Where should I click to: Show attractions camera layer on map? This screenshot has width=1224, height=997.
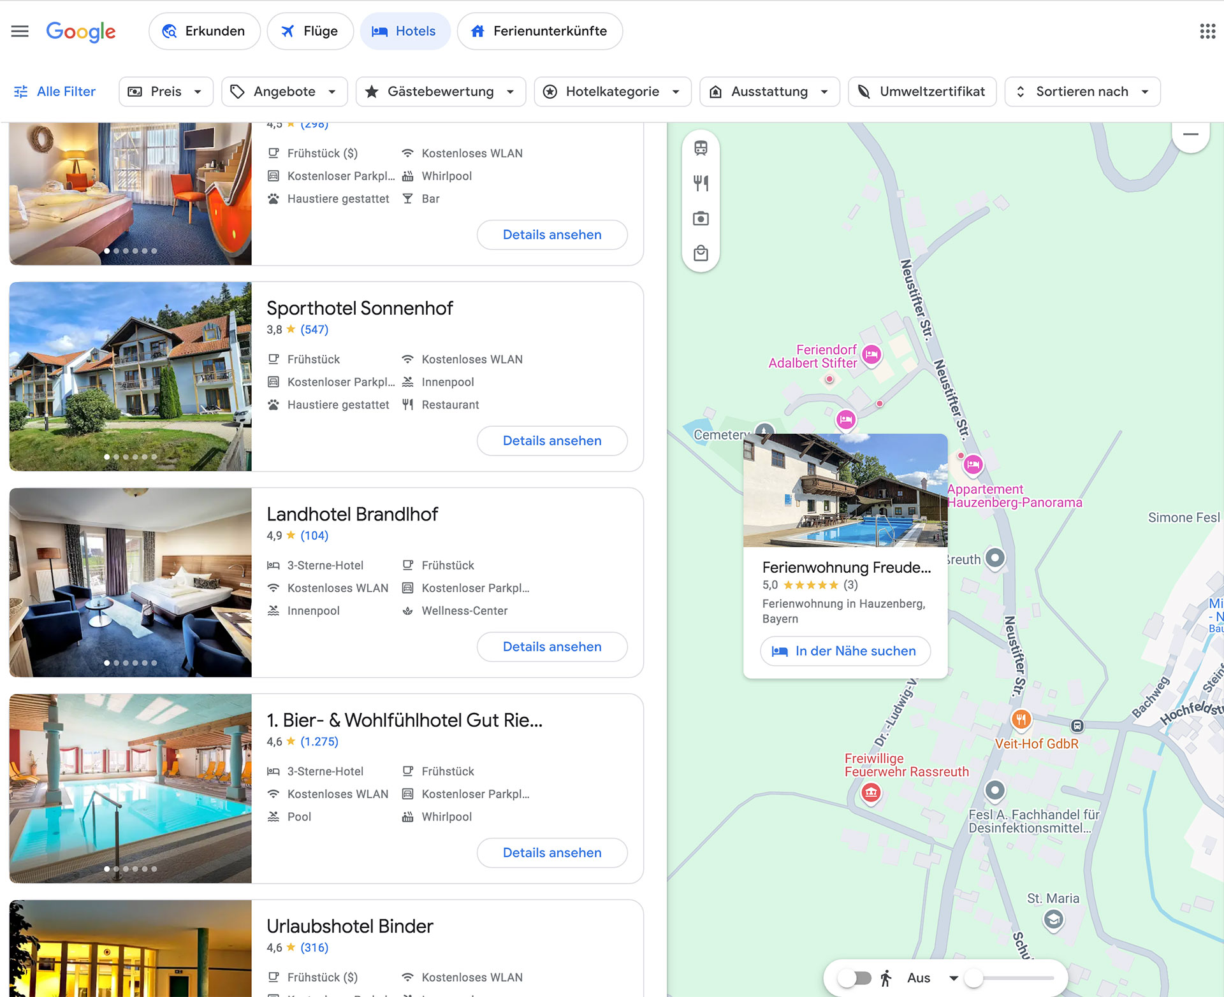701,219
